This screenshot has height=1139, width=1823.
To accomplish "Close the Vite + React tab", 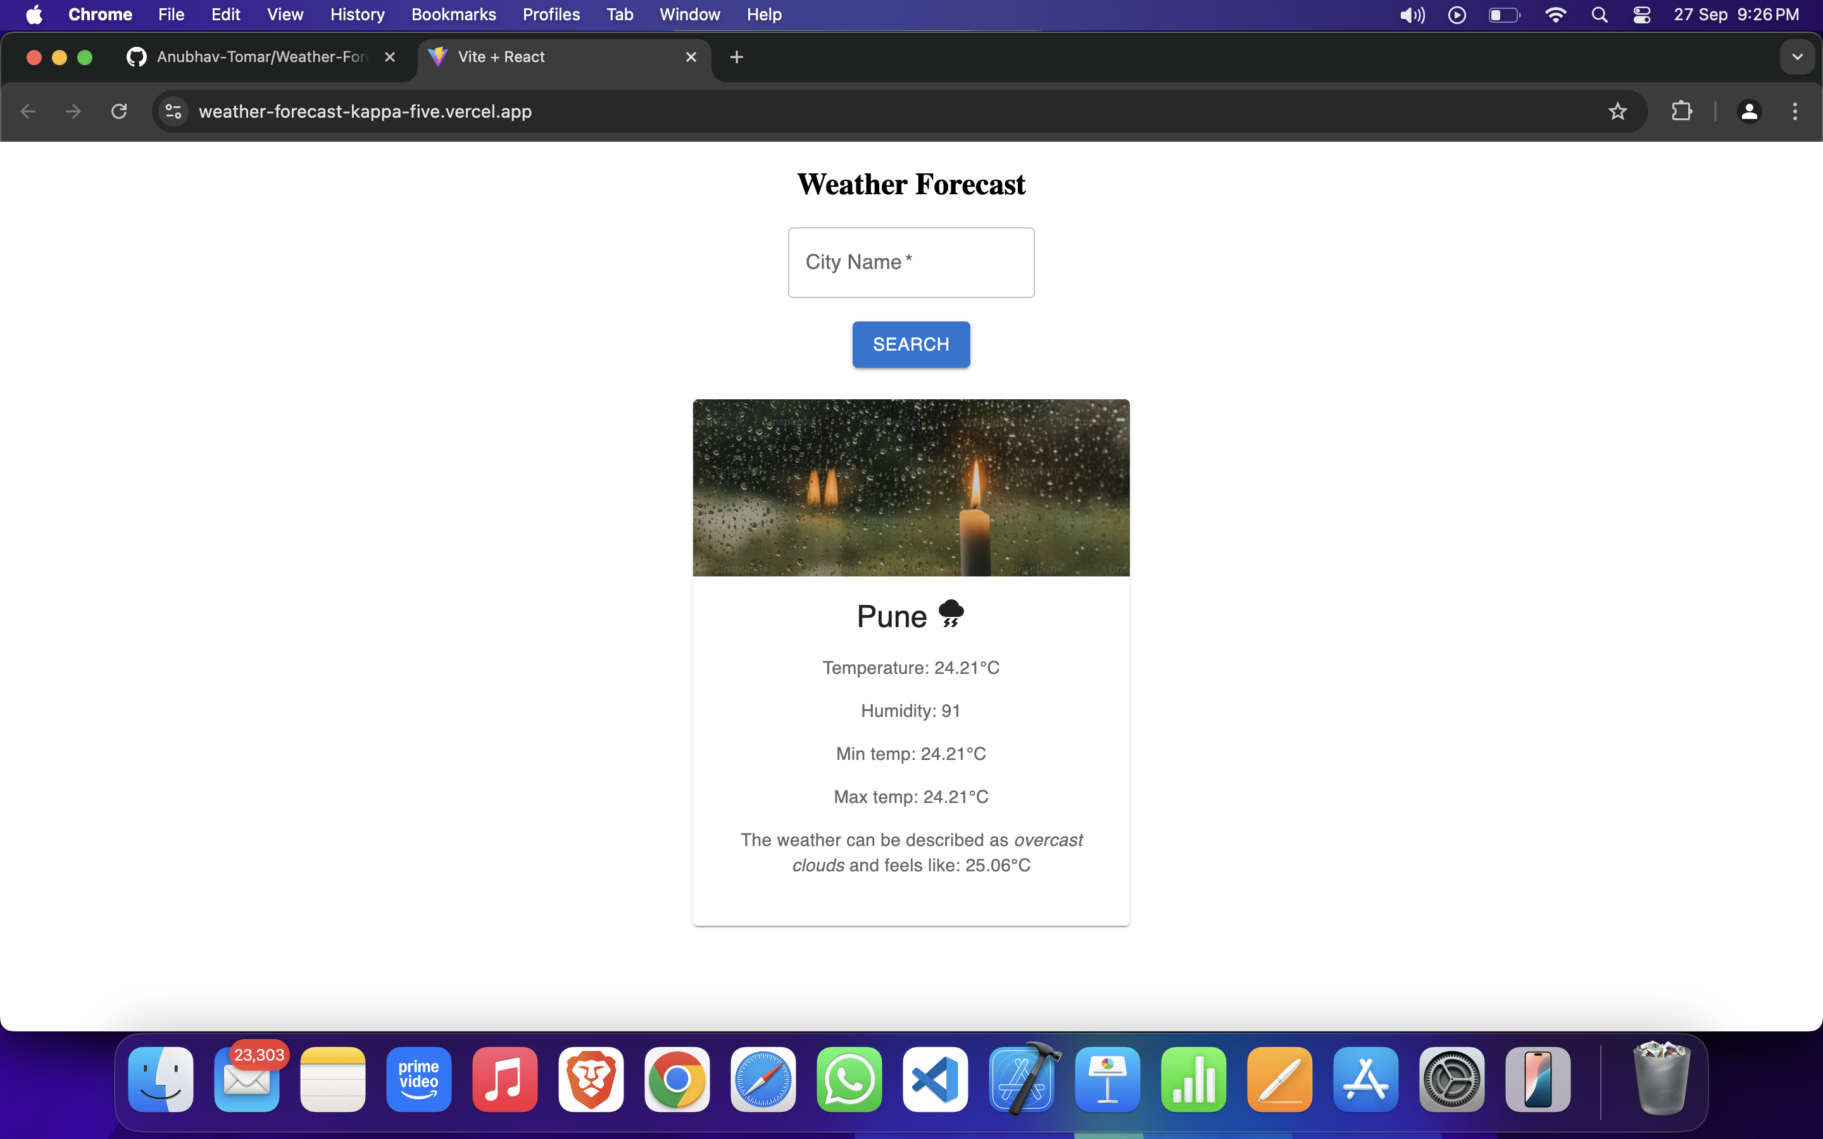I will [691, 57].
